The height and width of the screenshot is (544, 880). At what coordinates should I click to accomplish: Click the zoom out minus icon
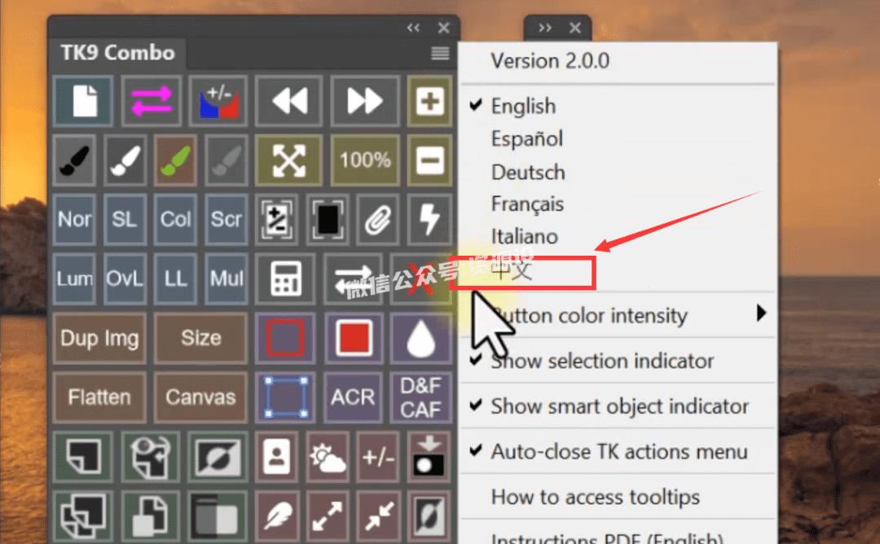coord(429,160)
